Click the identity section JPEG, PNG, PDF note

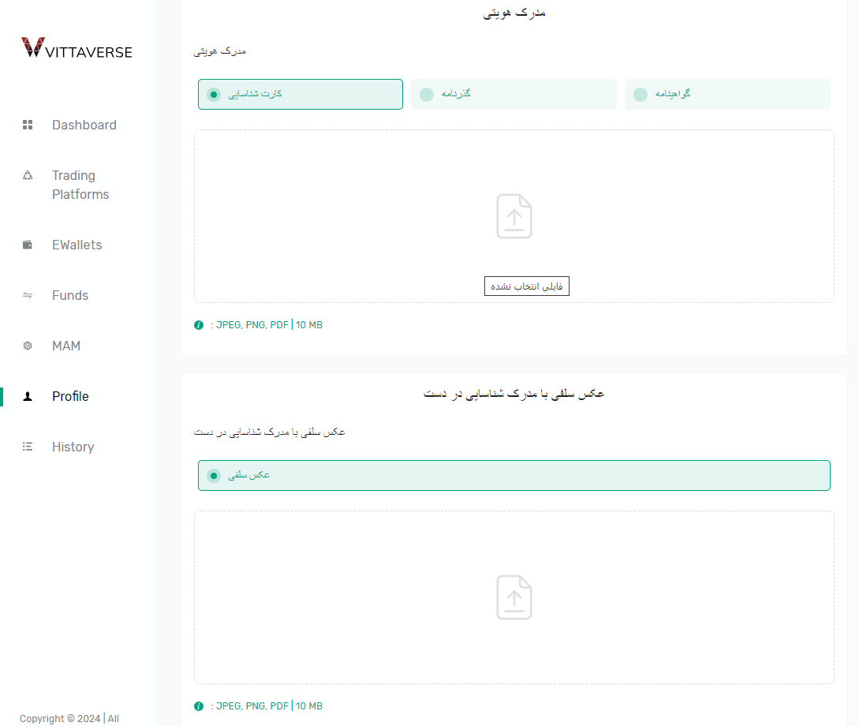click(267, 325)
